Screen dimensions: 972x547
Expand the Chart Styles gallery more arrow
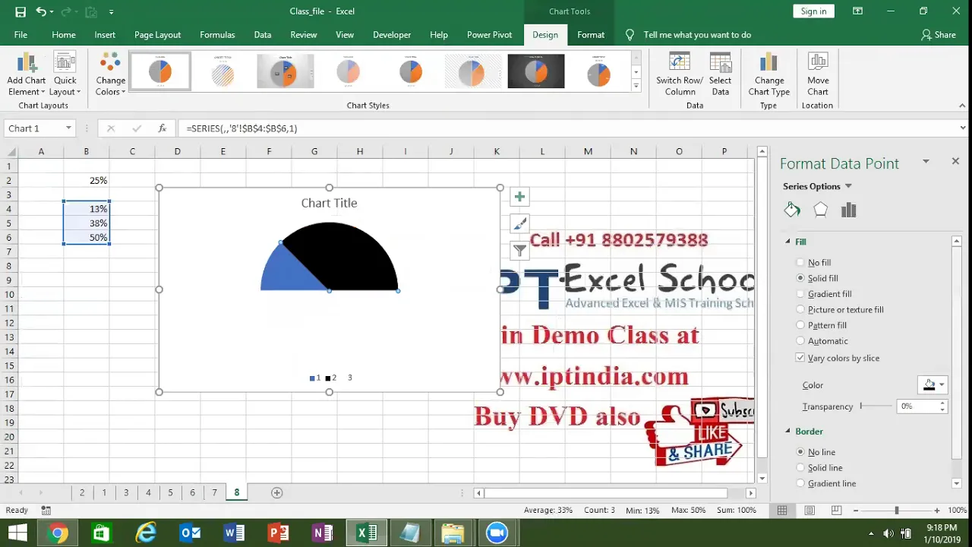point(636,86)
